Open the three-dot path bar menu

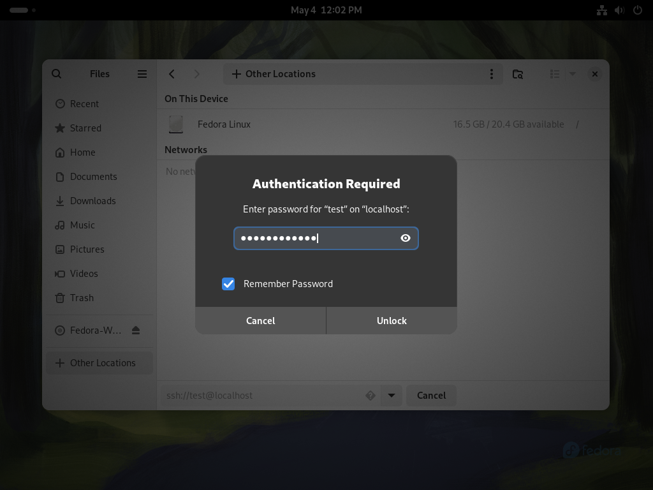click(492, 74)
